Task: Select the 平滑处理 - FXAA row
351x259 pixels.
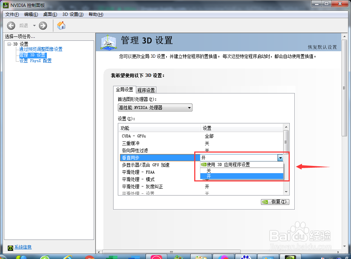Action: tap(160, 172)
